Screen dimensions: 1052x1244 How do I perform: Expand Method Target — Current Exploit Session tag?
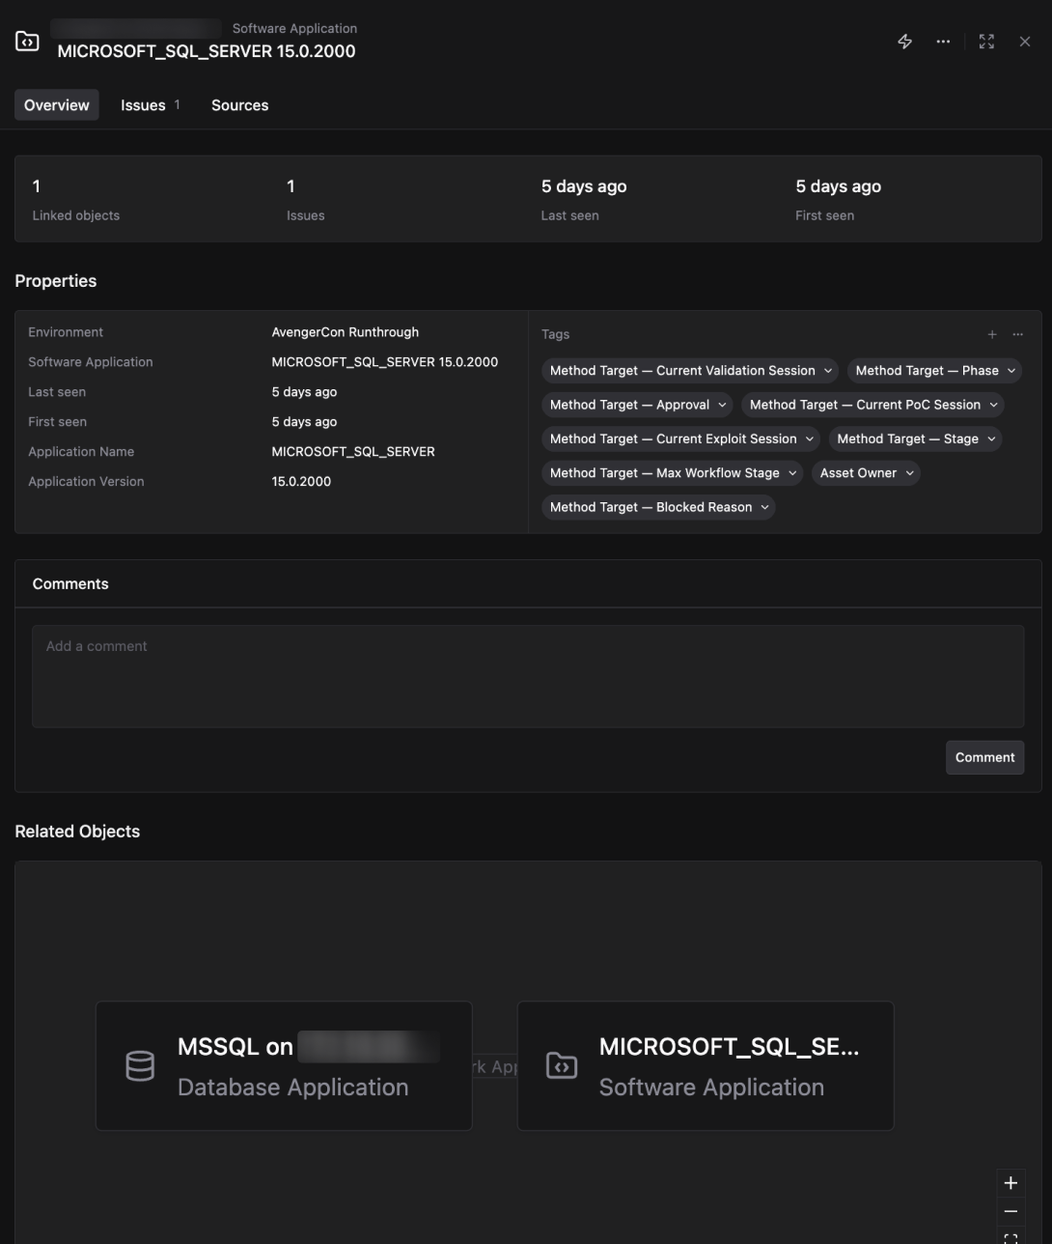pyautogui.click(x=681, y=438)
